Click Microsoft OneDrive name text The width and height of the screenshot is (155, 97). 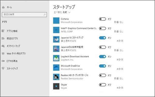70,66
